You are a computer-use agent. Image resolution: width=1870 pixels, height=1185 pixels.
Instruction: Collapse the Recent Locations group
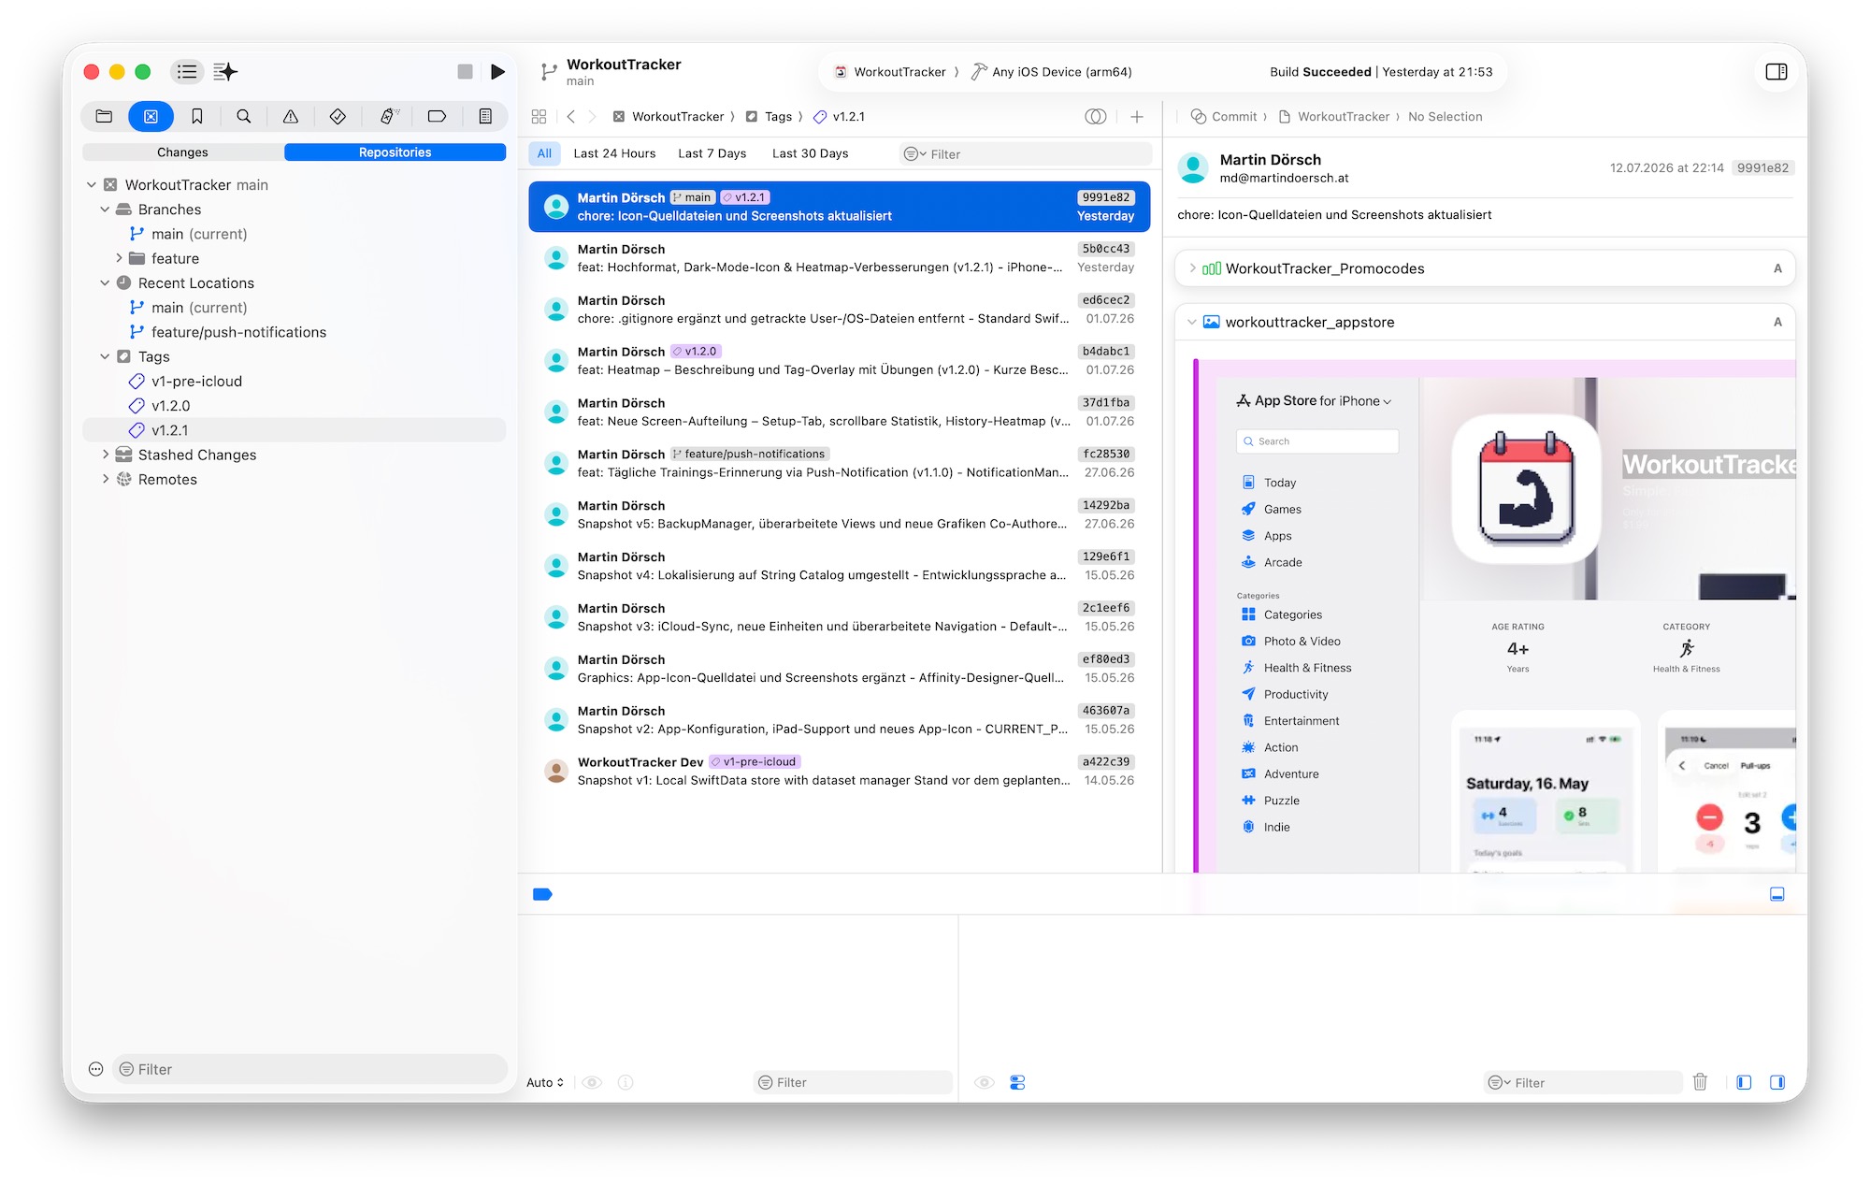105,282
